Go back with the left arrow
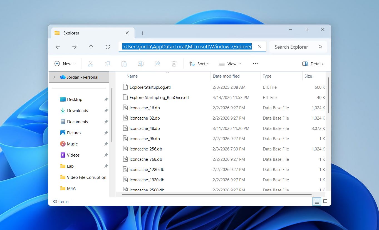The height and width of the screenshot is (230, 379). (58, 47)
